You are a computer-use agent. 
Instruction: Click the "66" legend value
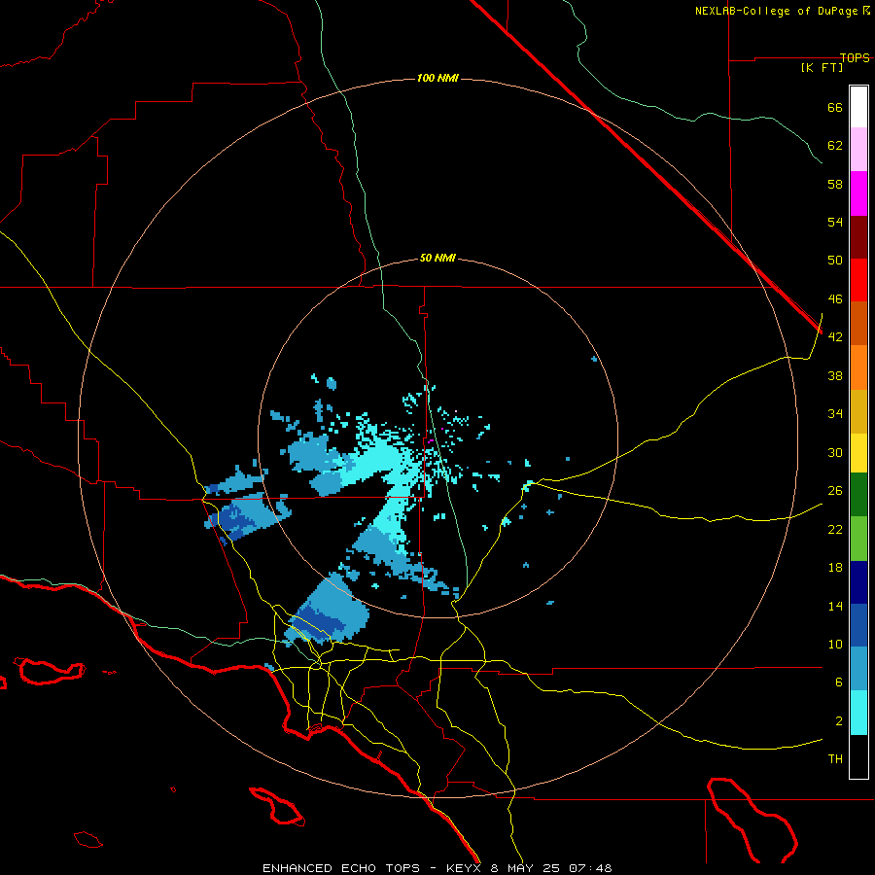pos(835,107)
